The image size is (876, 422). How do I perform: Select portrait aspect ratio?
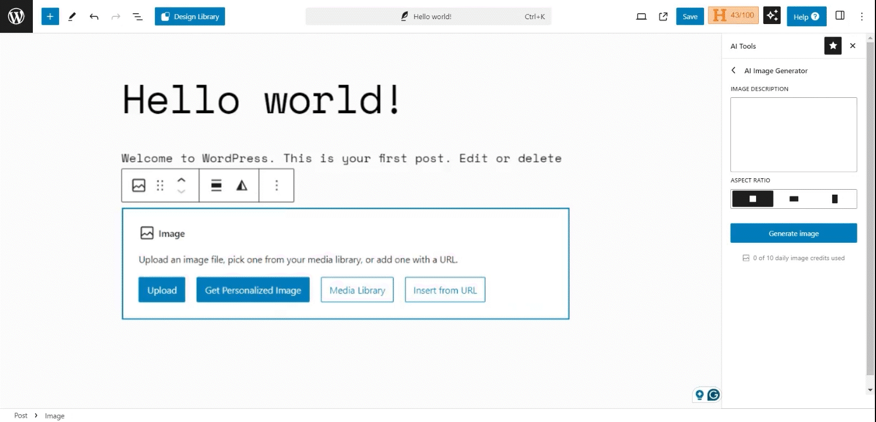coord(835,199)
